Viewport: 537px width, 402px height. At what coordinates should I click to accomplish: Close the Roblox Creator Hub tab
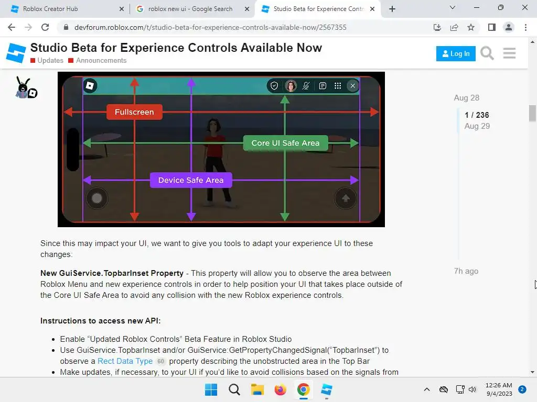pos(122,9)
